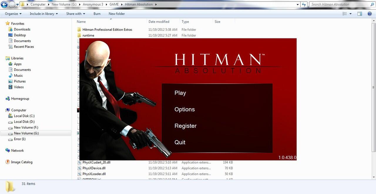Open Recent Places in Favorites
The image size is (376, 194).
point(24,47)
